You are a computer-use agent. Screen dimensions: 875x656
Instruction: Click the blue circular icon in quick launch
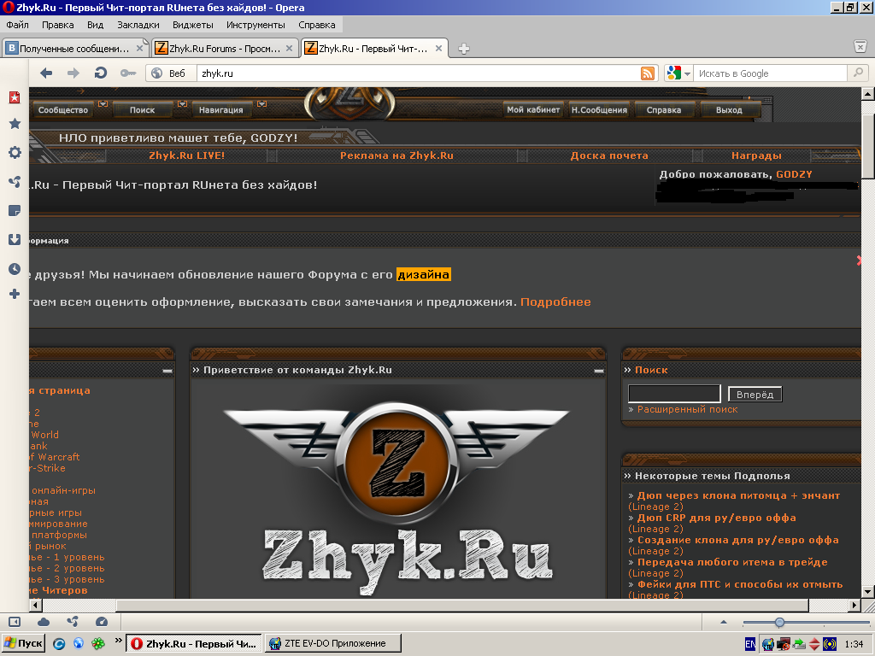point(59,644)
